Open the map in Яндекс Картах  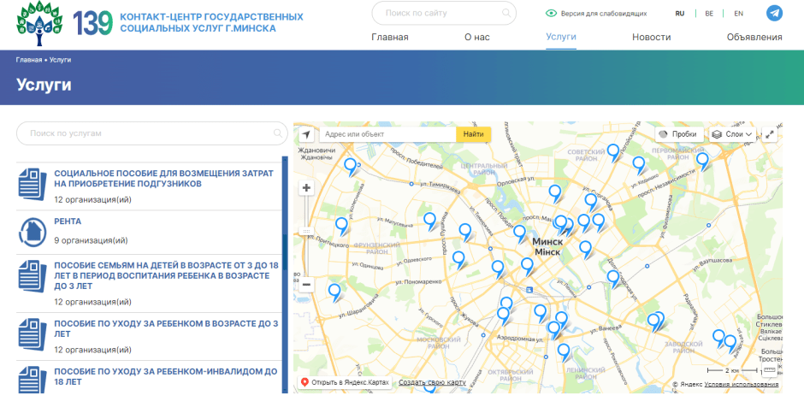[345, 382]
